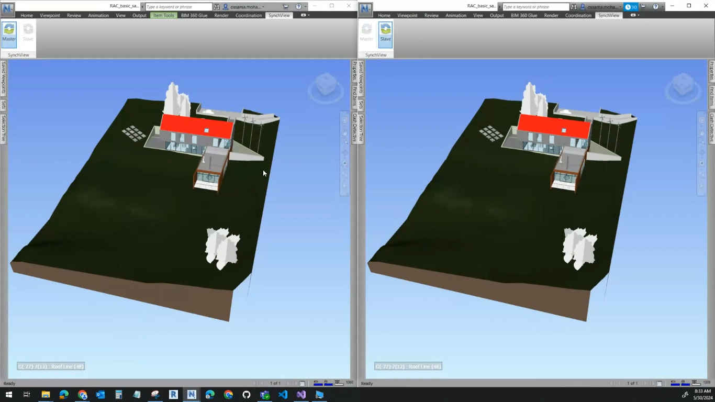Image resolution: width=715 pixels, height=402 pixels.
Task: Open Outlook from the taskbar
Action: [x=100, y=395]
